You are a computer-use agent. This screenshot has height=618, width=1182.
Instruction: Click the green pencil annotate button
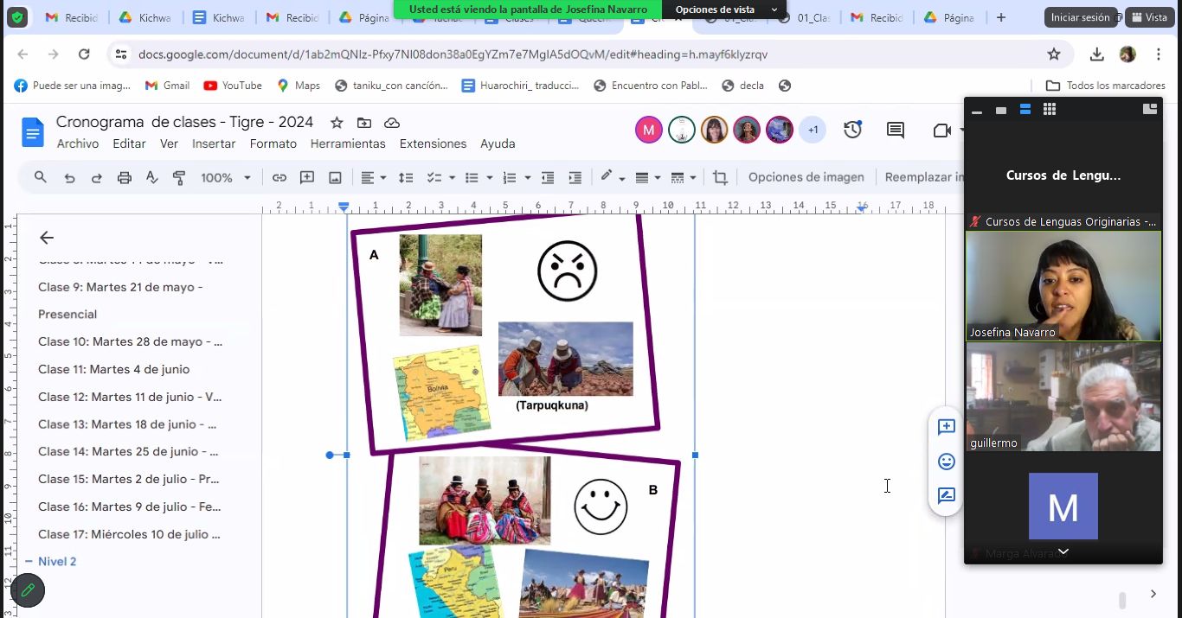[28, 590]
